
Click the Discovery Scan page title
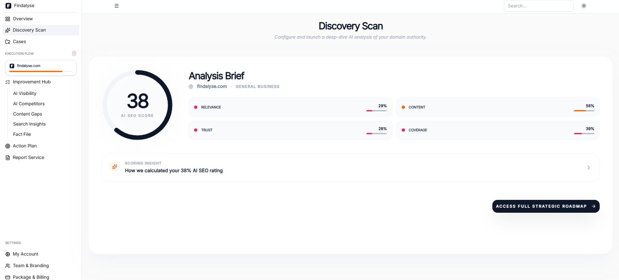pyautogui.click(x=351, y=26)
